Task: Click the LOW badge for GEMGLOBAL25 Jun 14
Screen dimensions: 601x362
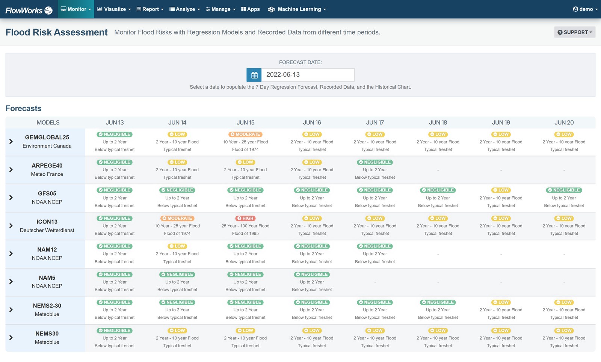Action: tap(177, 134)
